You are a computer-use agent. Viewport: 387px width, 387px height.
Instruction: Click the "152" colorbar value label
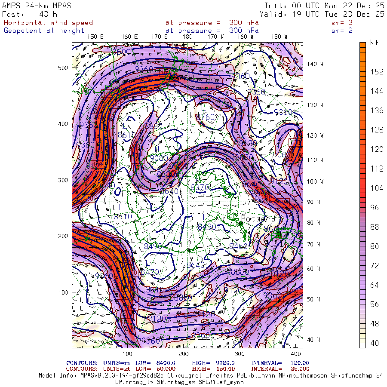377,72
